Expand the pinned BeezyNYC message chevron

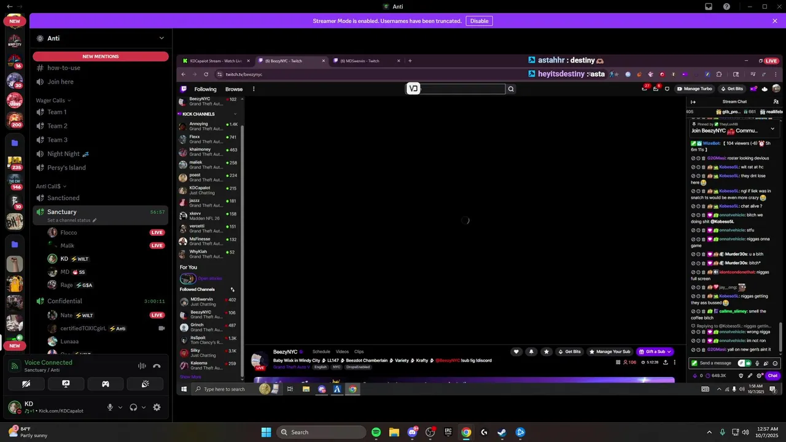point(772,129)
